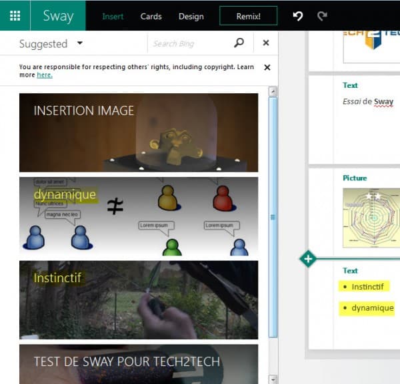The width and height of the screenshot is (400, 384).
Task: Dismiss the copyright notice
Action: (267, 67)
